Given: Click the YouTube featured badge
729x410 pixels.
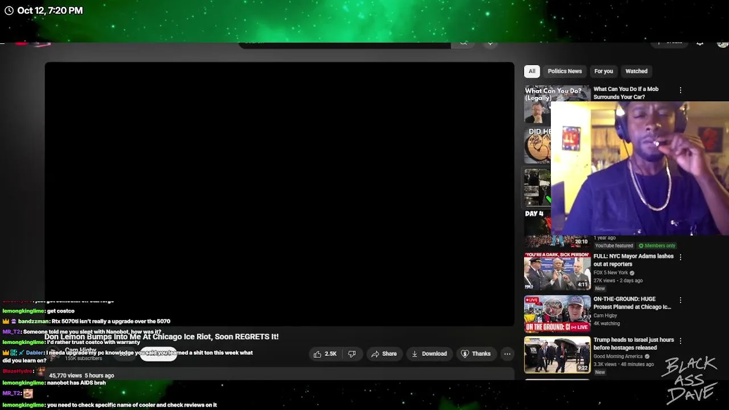Looking at the screenshot, I should (x=614, y=246).
